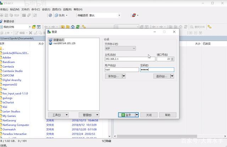Click the remote back arrow icon
227x147 pixels.
click(154, 27)
